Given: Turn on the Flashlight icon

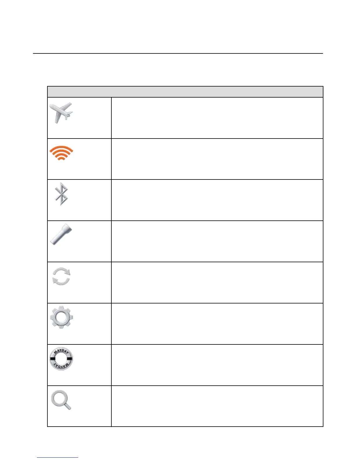Looking at the screenshot, I should [x=61, y=234].
